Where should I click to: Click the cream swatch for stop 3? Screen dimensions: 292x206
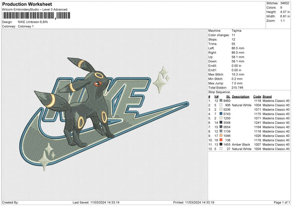[221, 109]
